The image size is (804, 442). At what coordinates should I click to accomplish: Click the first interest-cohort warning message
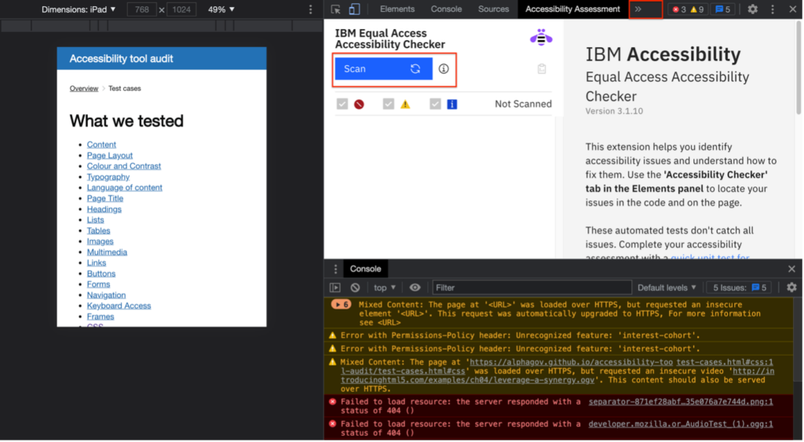pyautogui.click(x=520, y=335)
